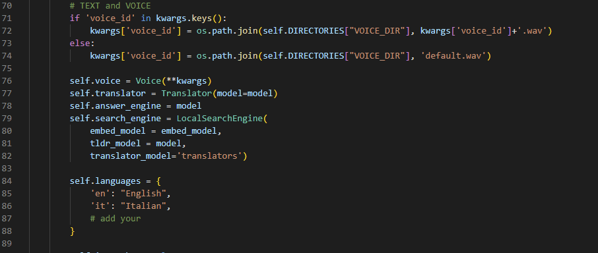The width and height of the screenshot is (598, 253).
Task: Click the 'en' key on line 85
Action: point(100,194)
